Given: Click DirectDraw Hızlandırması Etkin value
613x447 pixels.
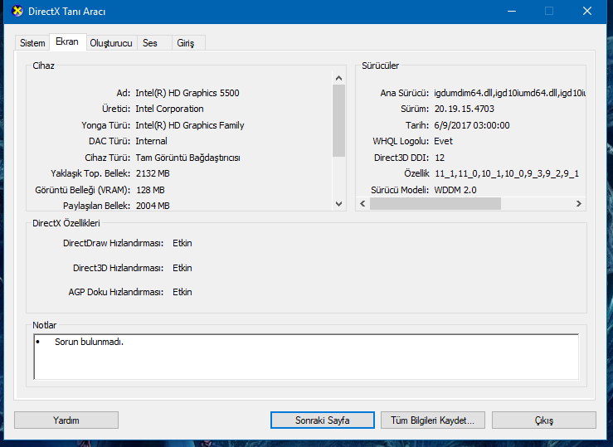Looking at the screenshot, I should pos(182,243).
